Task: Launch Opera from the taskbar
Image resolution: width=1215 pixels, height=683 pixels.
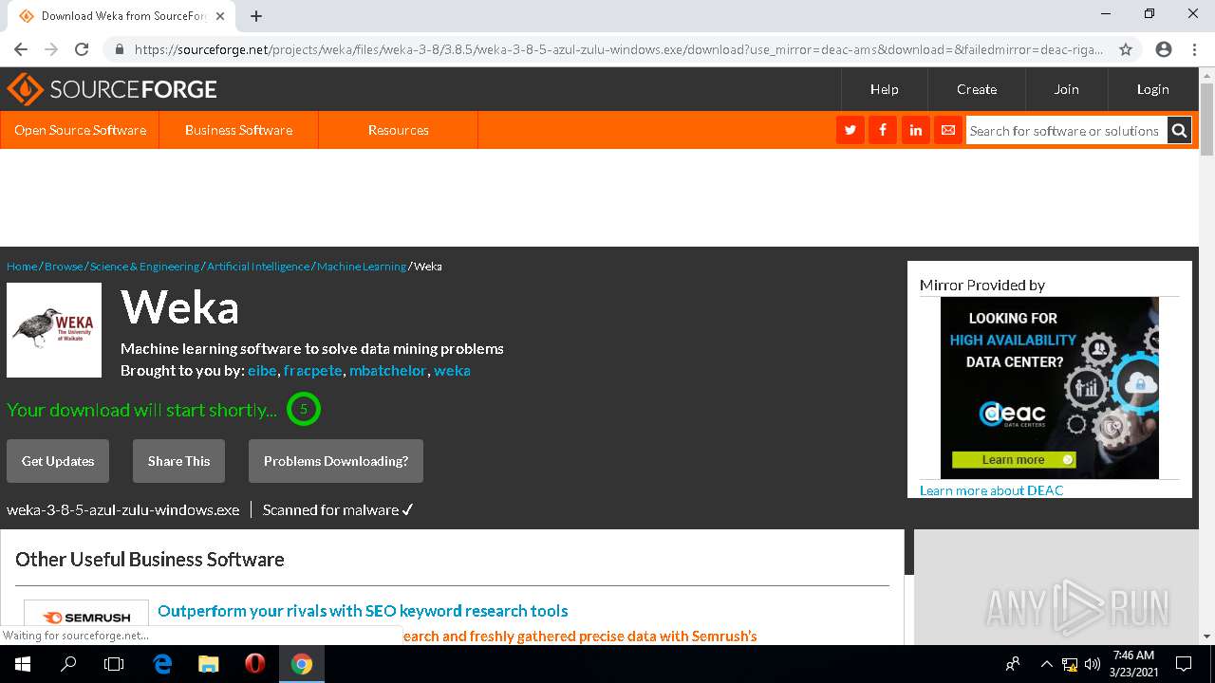Action: point(254,664)
